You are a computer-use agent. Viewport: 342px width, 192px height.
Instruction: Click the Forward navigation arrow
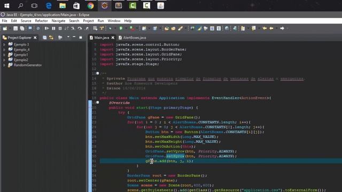(282, 28)
